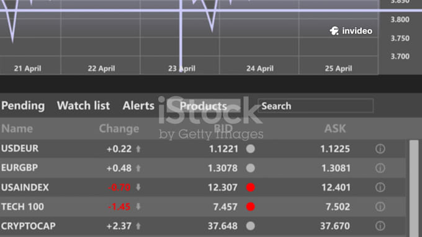Click the 1.3081 ask price
The height and width of the screenshot is (237, 422).
pyautogui.click(x=336, y=168)
